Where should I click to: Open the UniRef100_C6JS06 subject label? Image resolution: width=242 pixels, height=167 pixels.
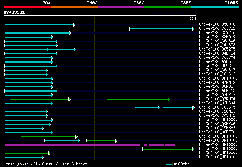[x=217, y=41]
